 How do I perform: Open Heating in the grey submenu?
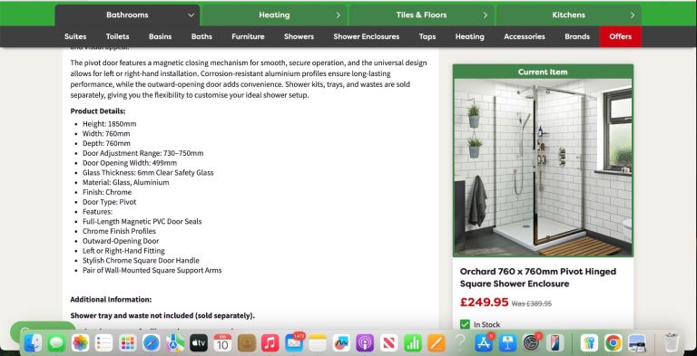click(470, 36)
